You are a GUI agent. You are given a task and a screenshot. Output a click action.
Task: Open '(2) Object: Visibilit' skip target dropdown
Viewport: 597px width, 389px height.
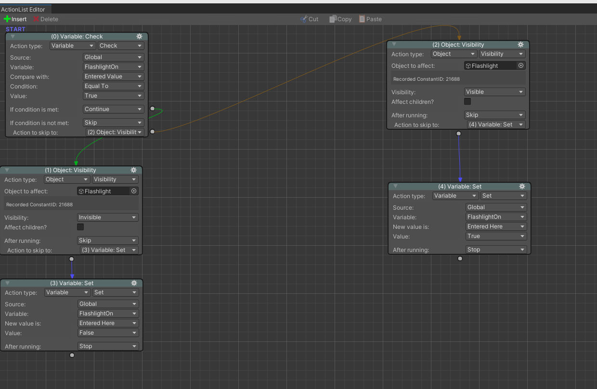coord(115,132)
